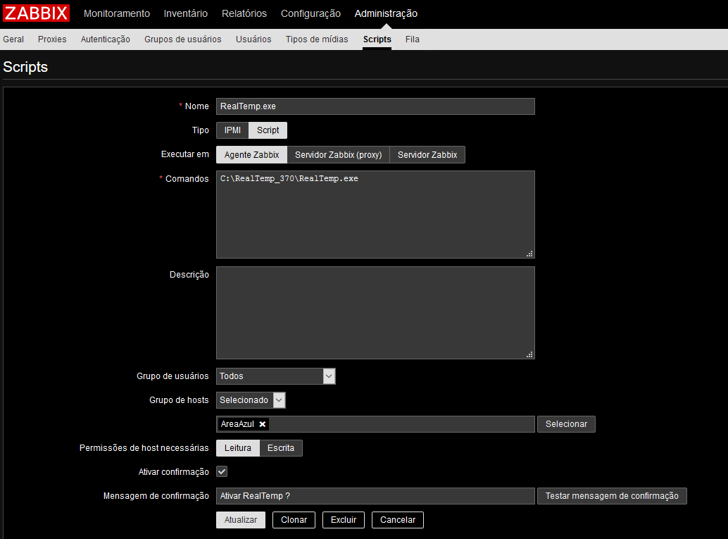Image resolution: width=728 pixels, height=539 pixels.
Task: Choose Servidor Zabbix execute option
Action: click(x=427, y=155)
